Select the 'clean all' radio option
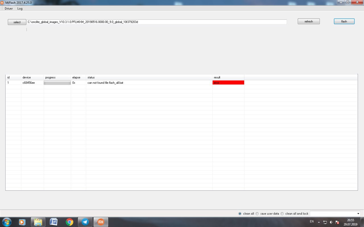 coord(246,214)
